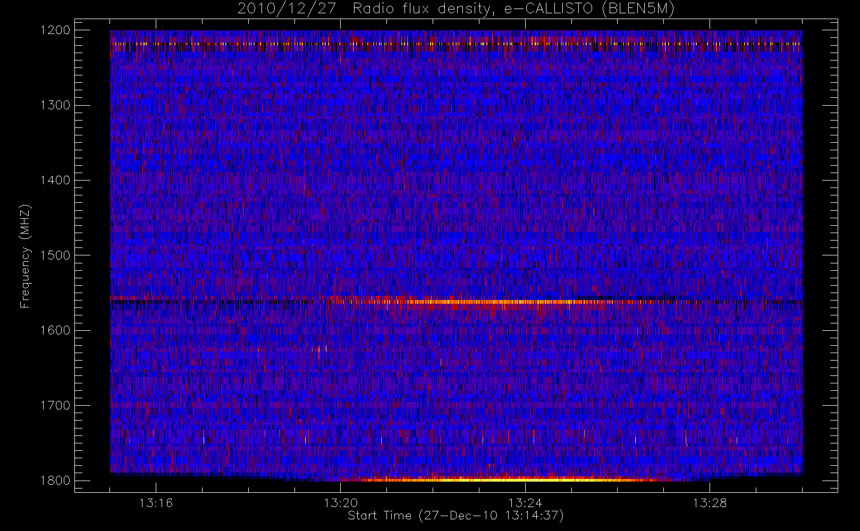Click the 'Frequency (MHz)' axis label
The width and height of the screenshot is (860, 531).
click(x=25, y=256)
